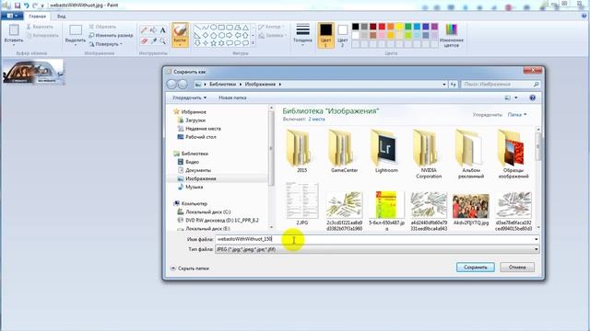
Task: Select Color 2 (Цвет 2) box
Action: point(342,35)
